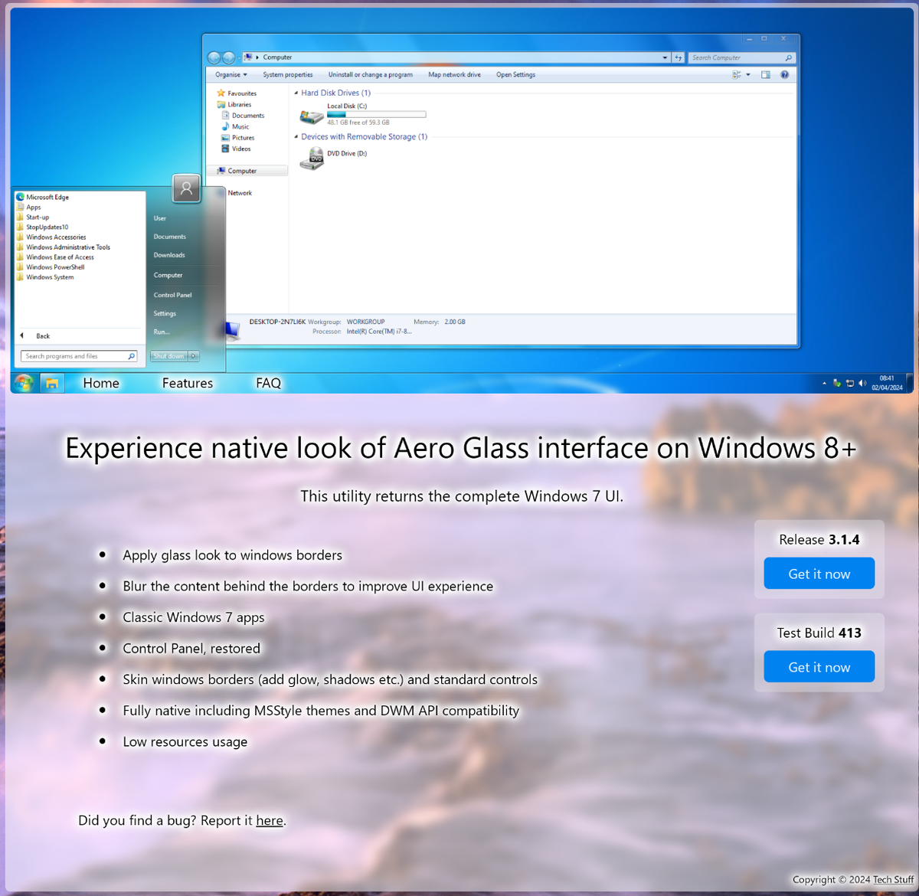Viewport: 919px width, 896px height.
Task: Open File Explorer from the taskbar
Action: pyautogui.click(x=51, y=383)
